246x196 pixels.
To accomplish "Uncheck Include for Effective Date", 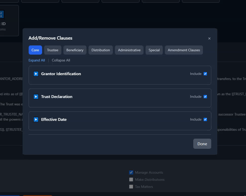I will [x=205, y=120].
